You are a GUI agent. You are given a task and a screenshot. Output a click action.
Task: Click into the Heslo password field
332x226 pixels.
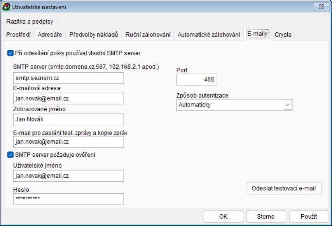(68, 199)
